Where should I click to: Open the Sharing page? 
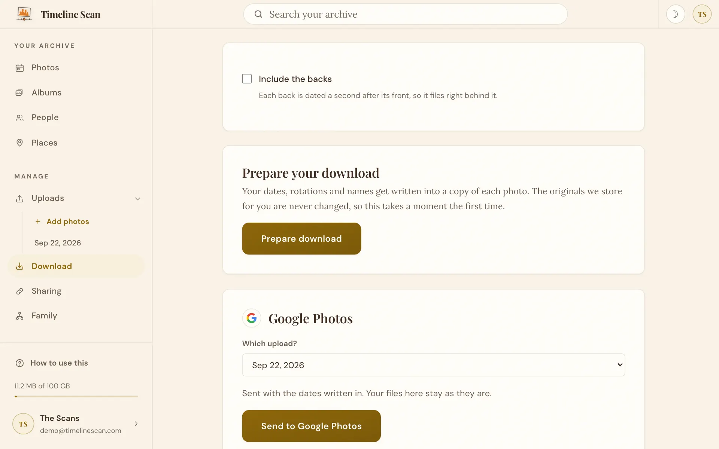[x=76, y=291]
